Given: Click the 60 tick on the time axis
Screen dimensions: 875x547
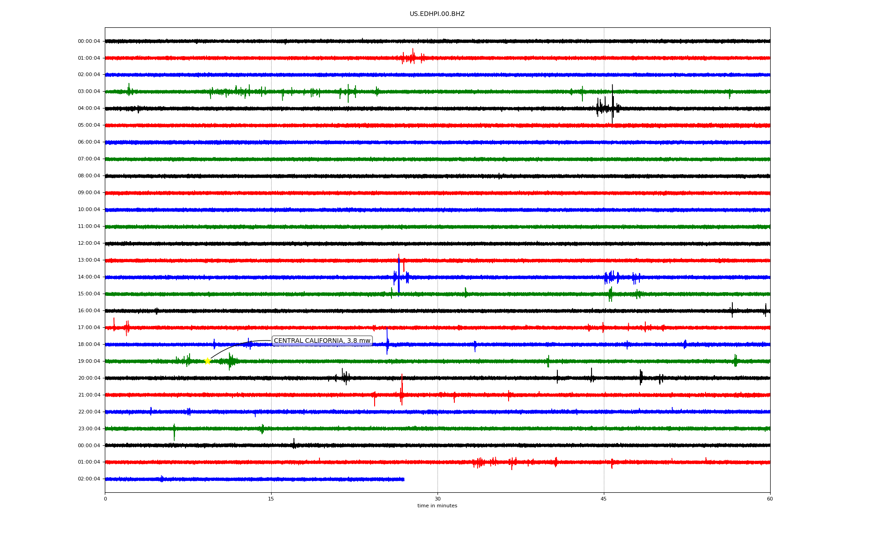Looking at the screenshot, I should 770,499.
